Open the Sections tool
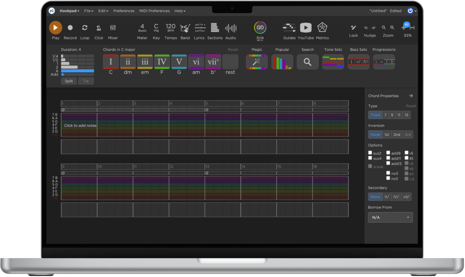The height and width of the screenshot is (277, 465). tap(215, 28)
